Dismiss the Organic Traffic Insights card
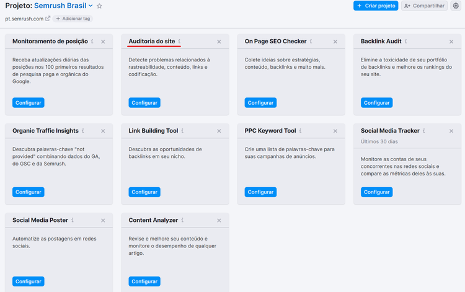The height and width of the screenshot is (292, 465). pos(103,131)
